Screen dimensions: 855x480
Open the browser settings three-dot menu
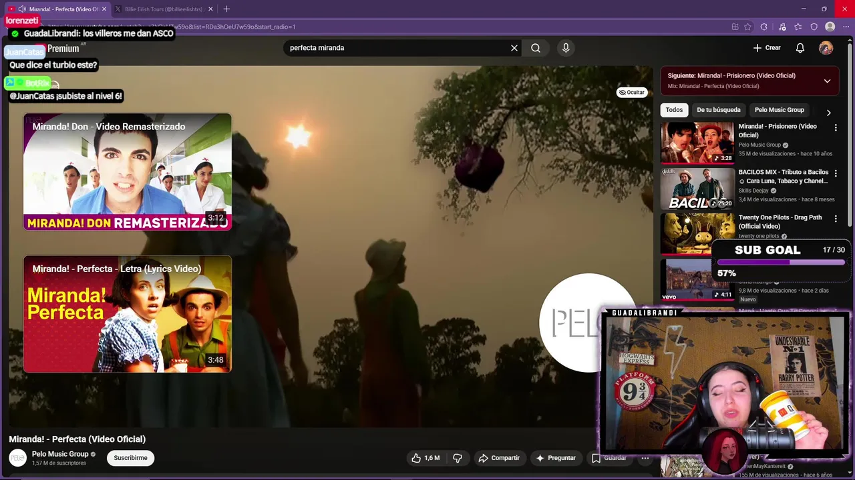[846, 27]
